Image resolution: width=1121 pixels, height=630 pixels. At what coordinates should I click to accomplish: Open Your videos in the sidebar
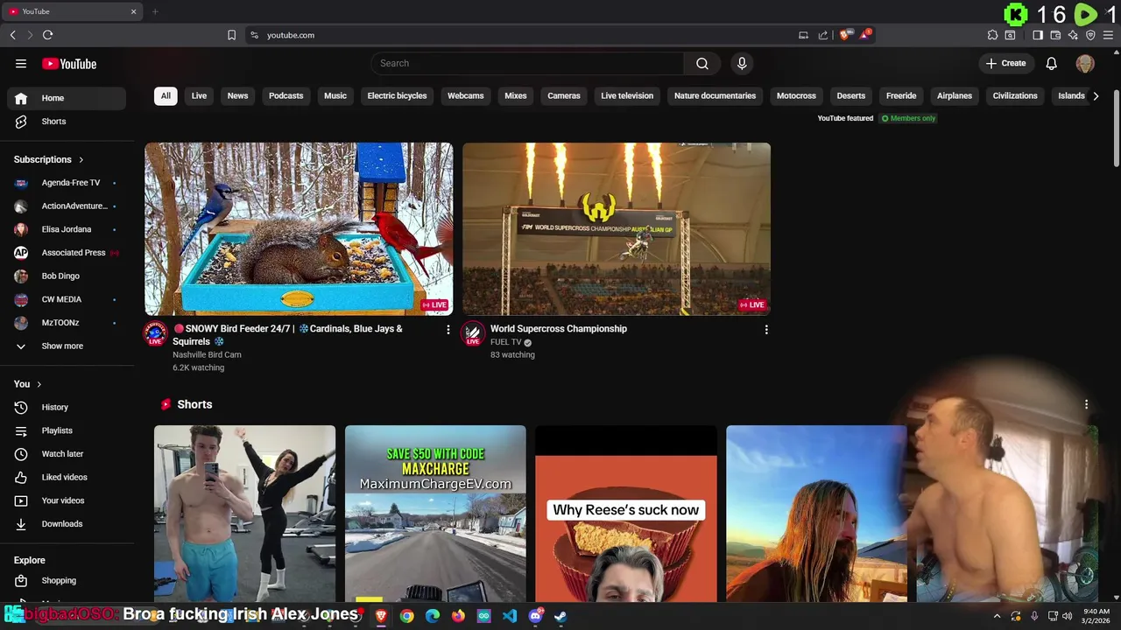tap(67, 500)
